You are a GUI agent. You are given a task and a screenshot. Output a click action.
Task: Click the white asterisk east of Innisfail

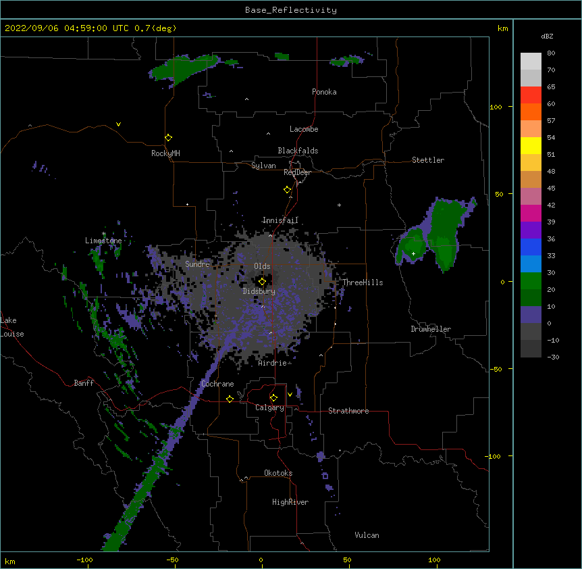[x=339, y=205]
